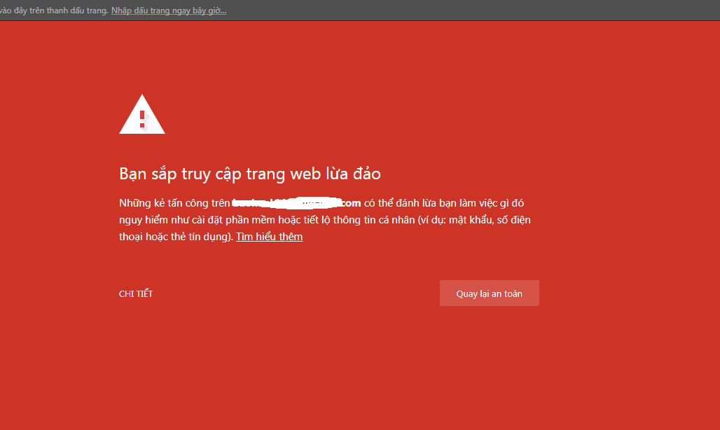Expand the 'CHI TIẾT' details section
This screenshot has width=720, height=430.
pos(136,294)
